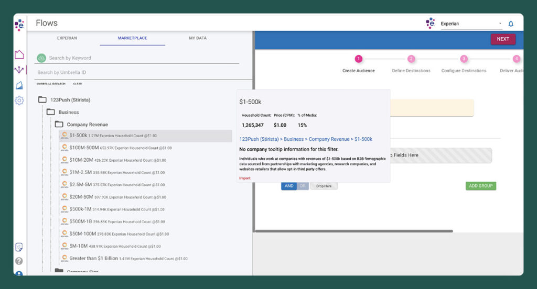Click the horizontal scrollbar under the audience panel
The image size is (537, 289).
pos(354,231)
